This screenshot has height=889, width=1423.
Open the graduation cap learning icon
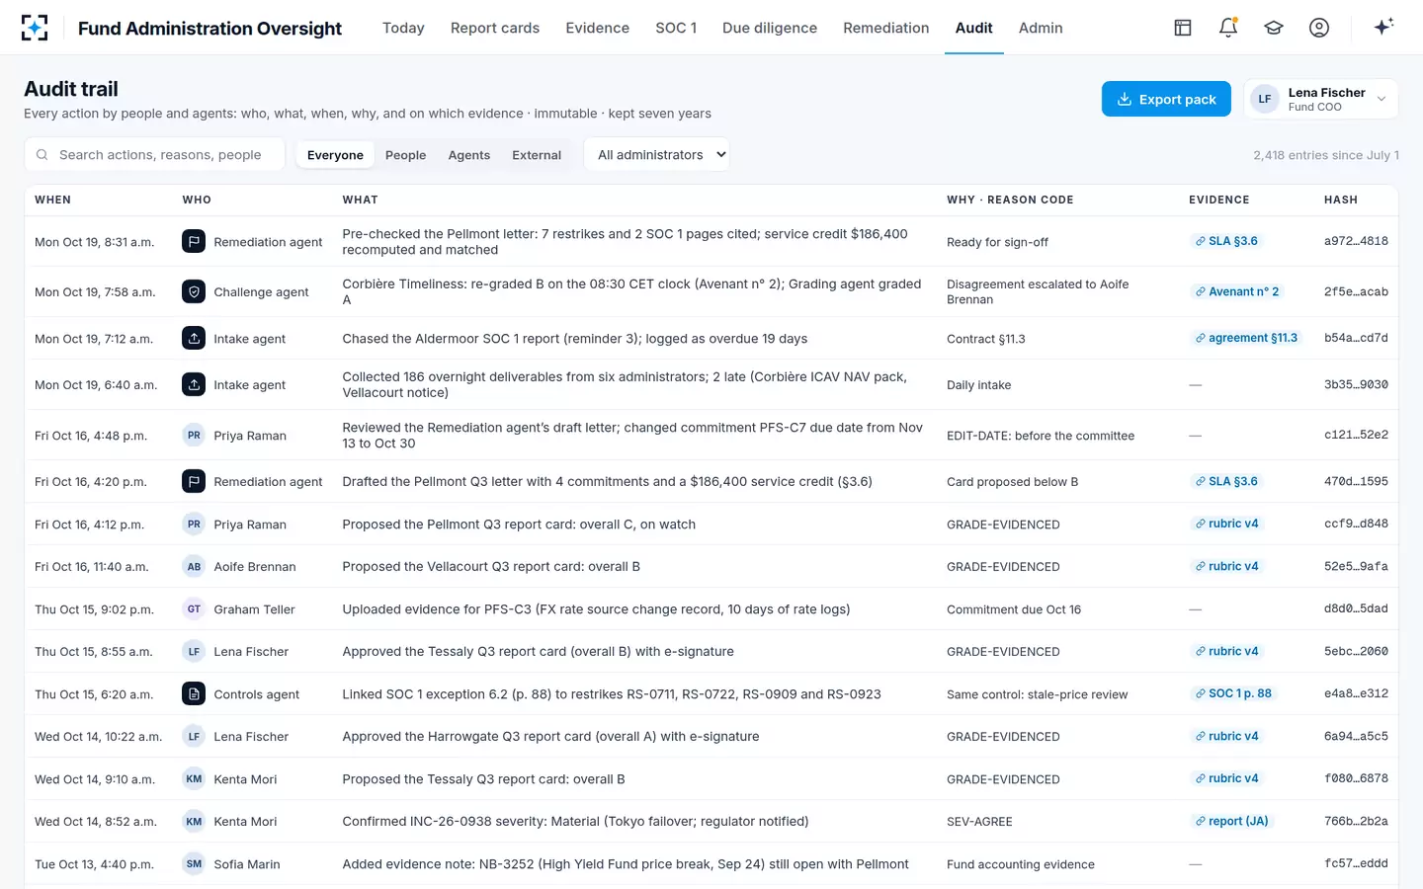point(1274,28)
